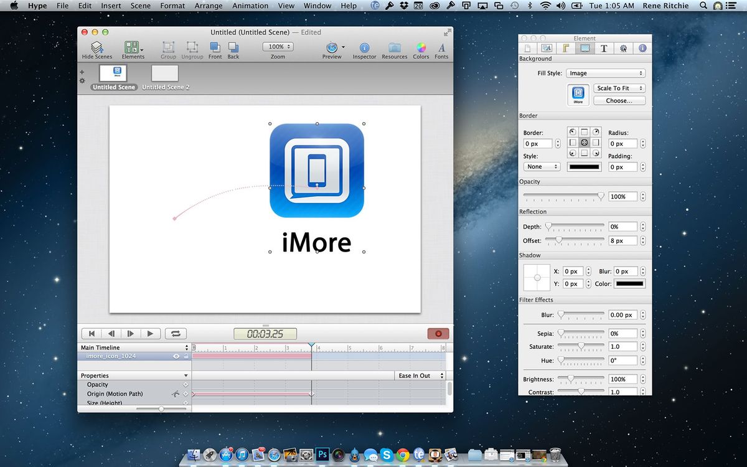
Task: Switch to the Text inspector tab icon
Action: tap(604, 47)
